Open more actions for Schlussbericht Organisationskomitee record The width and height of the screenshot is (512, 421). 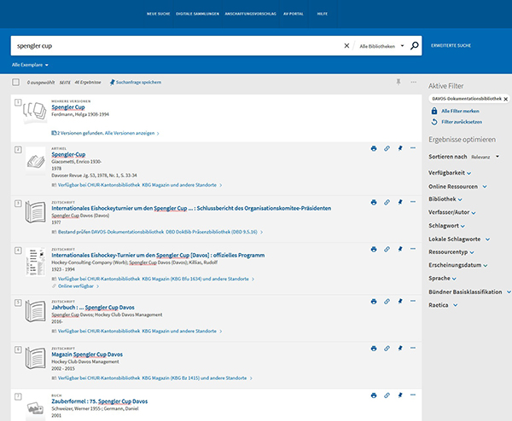pyautogui.click(x=413, y=202)
